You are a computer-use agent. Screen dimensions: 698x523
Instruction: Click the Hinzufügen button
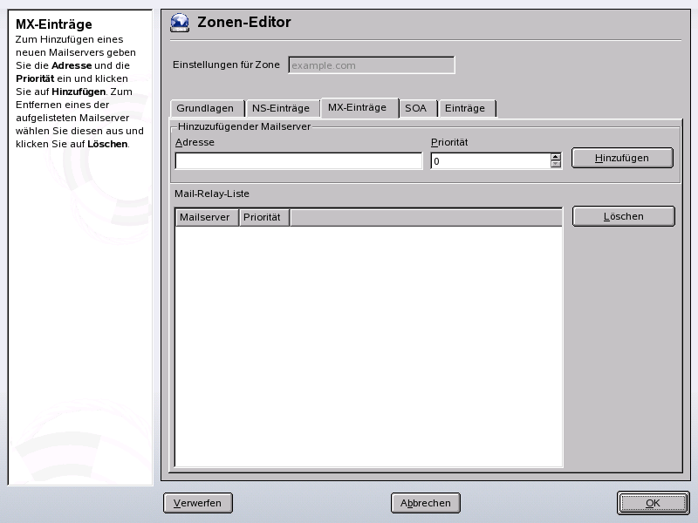pyautogui.click(x=622, y=158)
